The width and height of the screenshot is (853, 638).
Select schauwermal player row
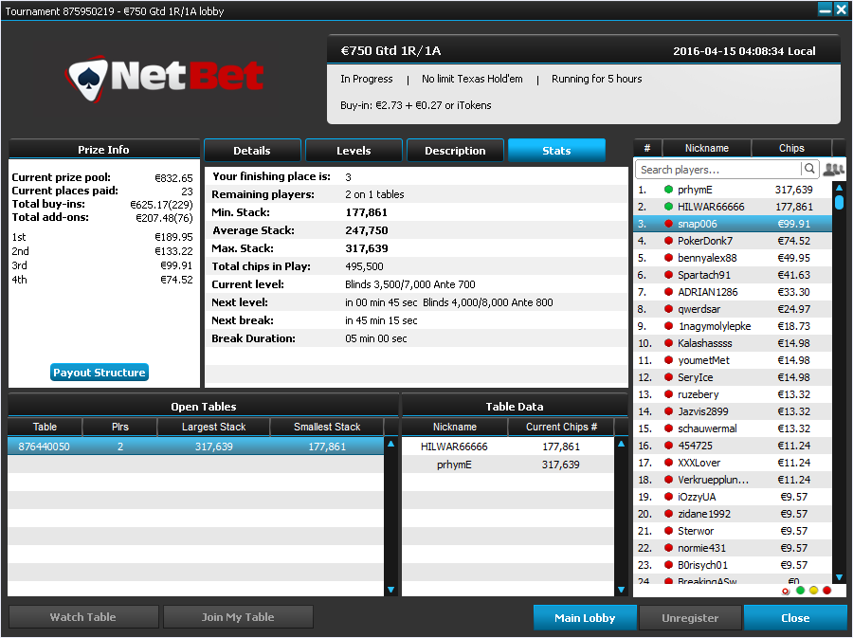[x=733, y=428]
